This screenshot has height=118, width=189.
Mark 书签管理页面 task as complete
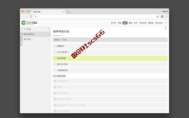[x=55, y=70]
